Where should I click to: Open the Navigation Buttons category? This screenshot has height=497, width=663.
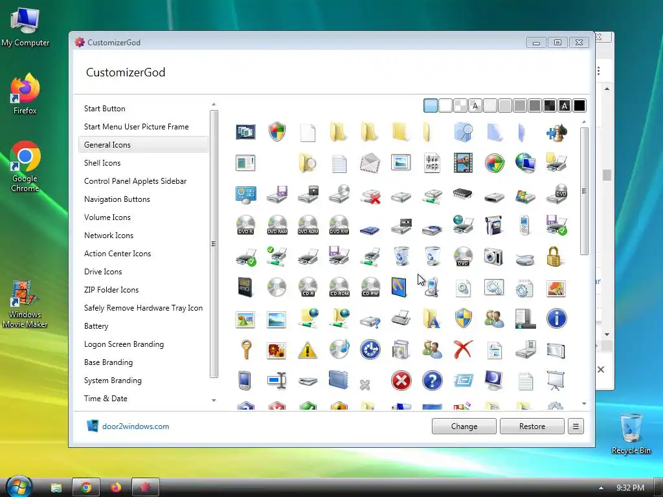pos(117,199)
